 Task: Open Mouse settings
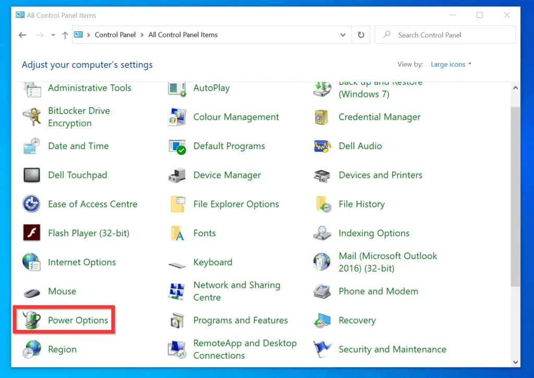[61, 291]
